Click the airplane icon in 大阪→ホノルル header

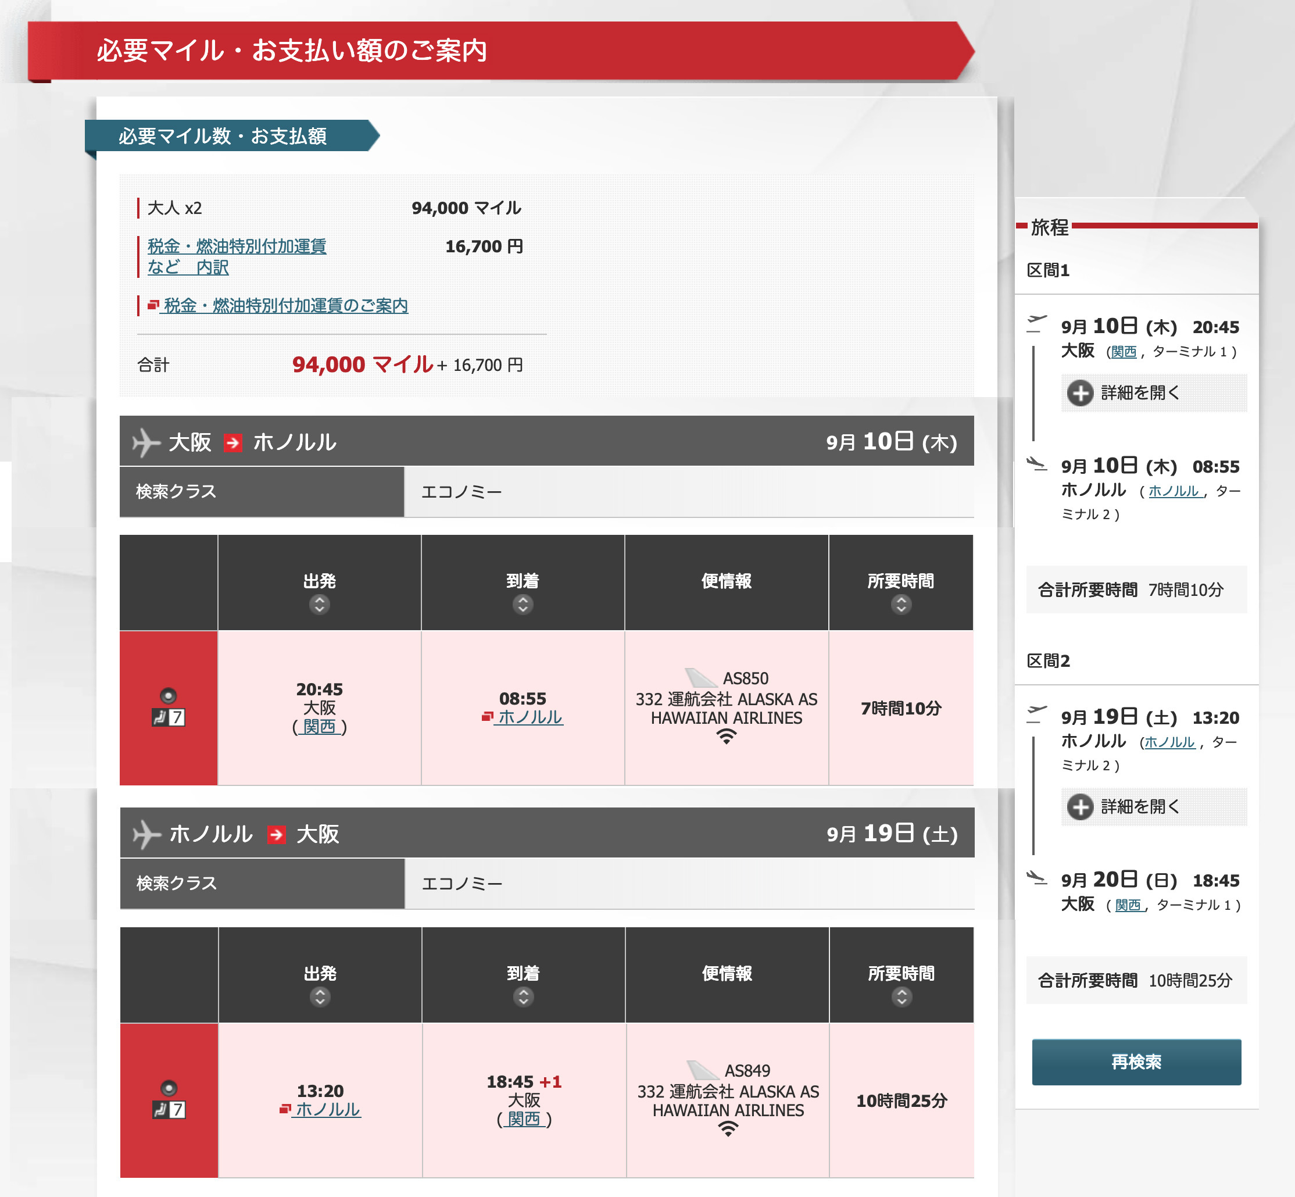[x=146, y=442]
